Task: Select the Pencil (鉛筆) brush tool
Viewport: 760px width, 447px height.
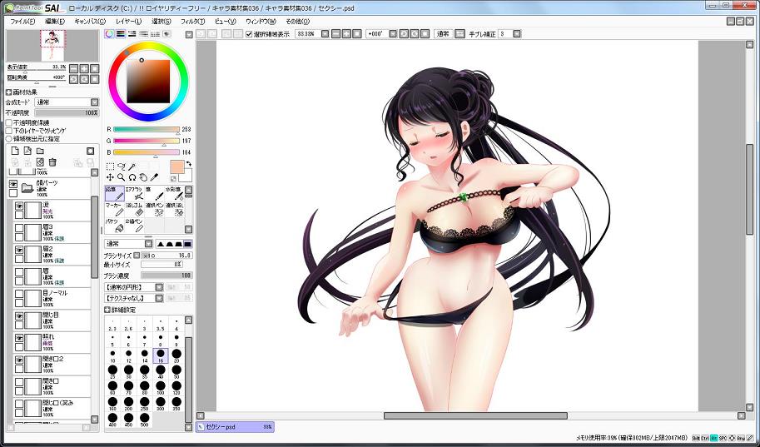Action: (115, 194)
